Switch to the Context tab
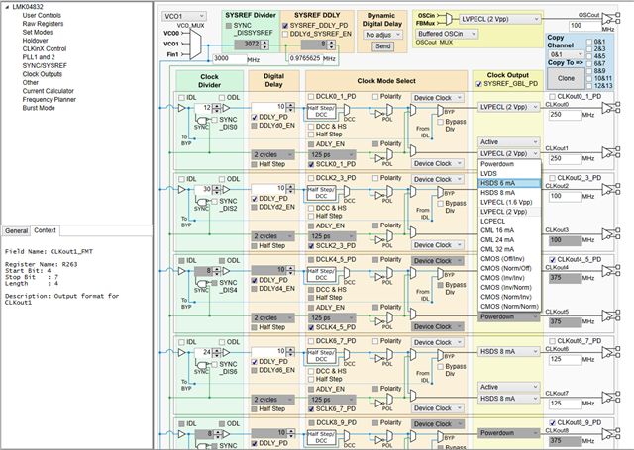 coord(45,230)
